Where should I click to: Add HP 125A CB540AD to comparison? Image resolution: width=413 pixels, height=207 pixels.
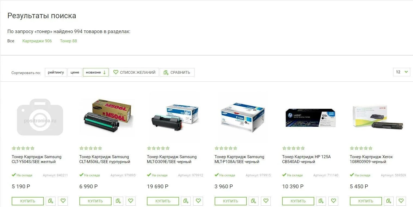321,201
